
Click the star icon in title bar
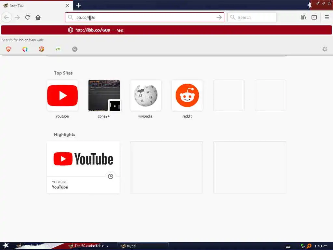click(x=310, y=5)
